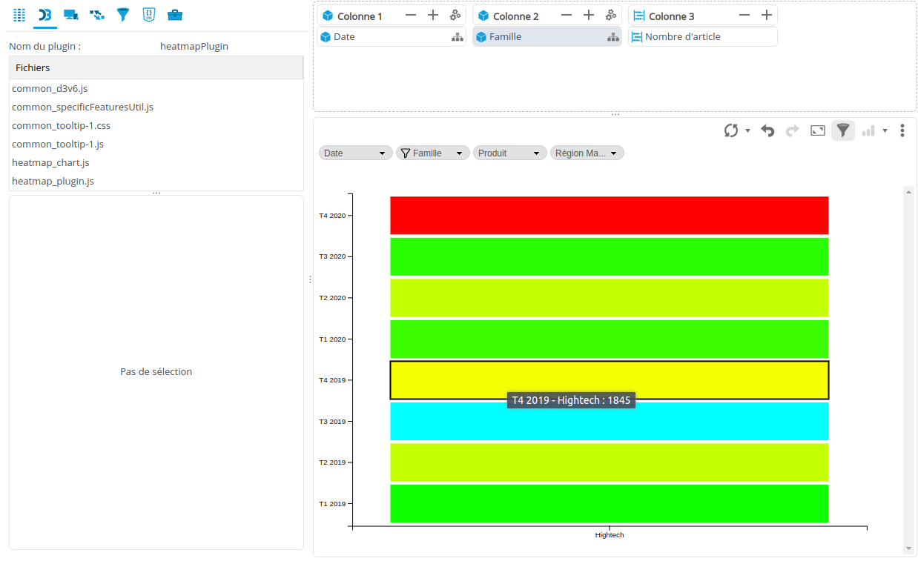
Task: Open the Famille filter dropdown
Action: [x=433, y=153]
